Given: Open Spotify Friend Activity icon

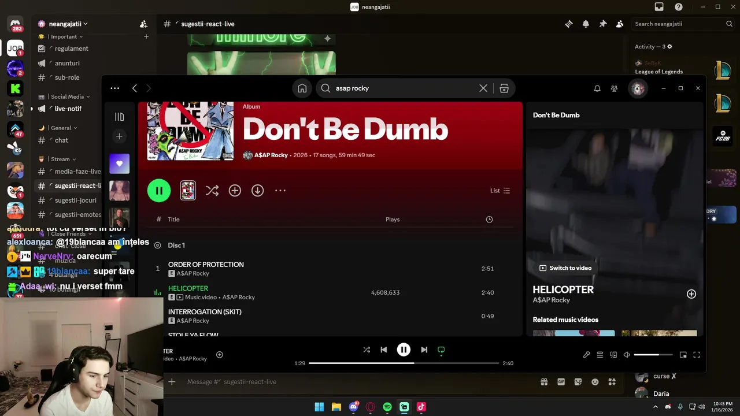Looking at the screenshot, I should click(614, 88).
